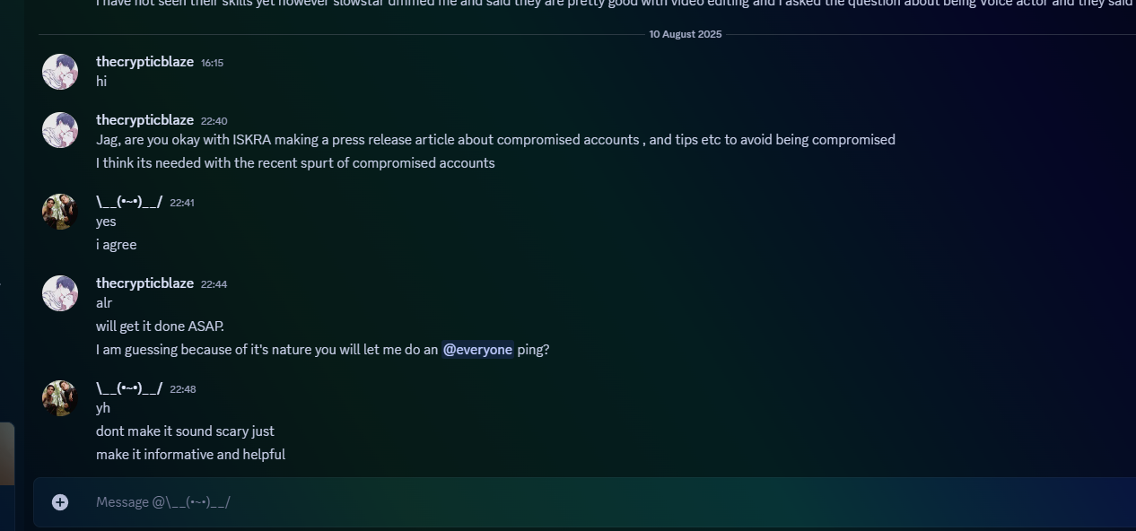The image size is (1136, 531).
Task: Click the 10 August 2025 date divider
Action: point(686,34)
